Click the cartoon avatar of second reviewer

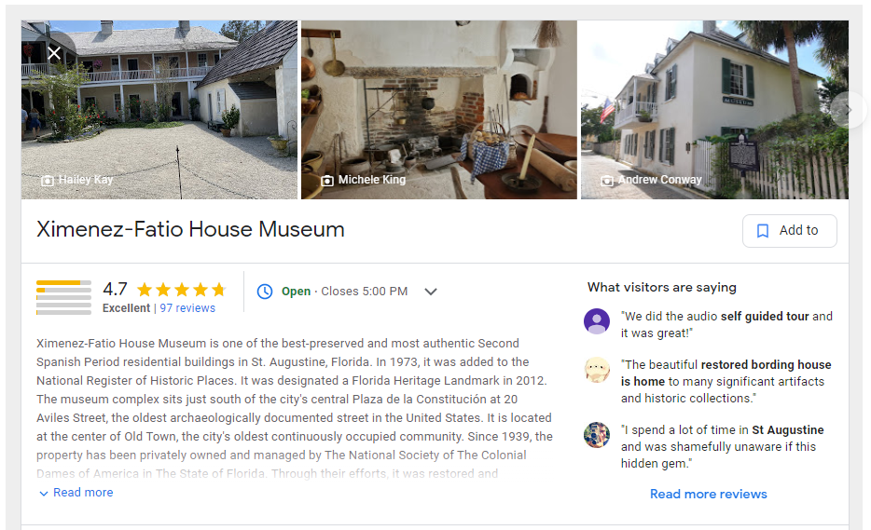597,370
